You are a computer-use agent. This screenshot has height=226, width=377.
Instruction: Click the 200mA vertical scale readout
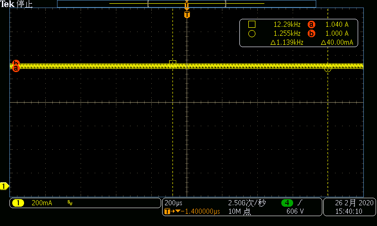(x=42, y=203)
